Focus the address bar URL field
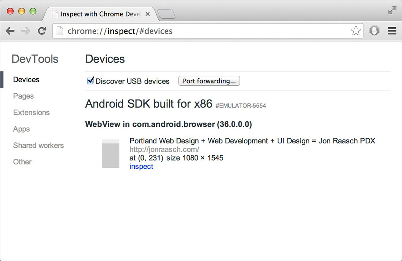The width and height of the screenshot is (402, 261). point(208,31)
